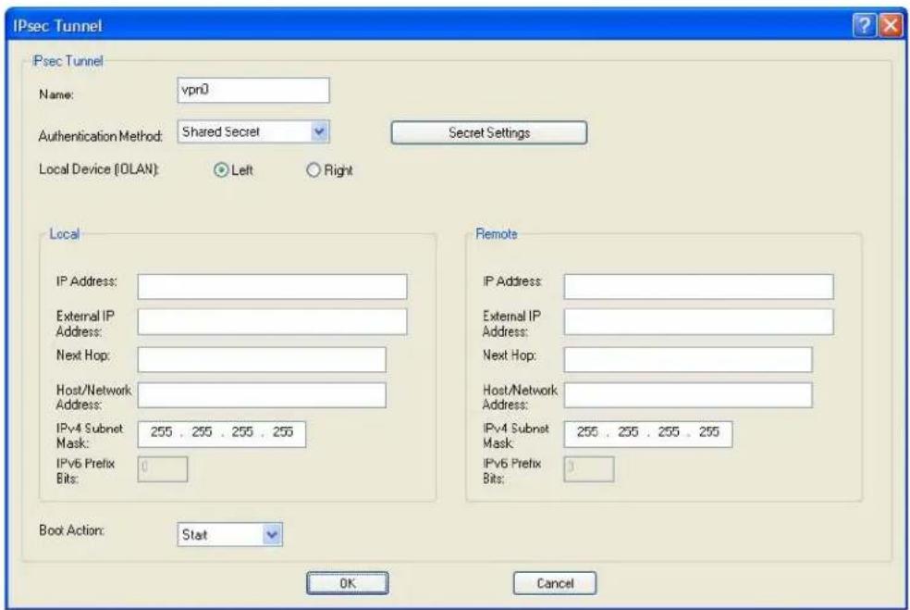
Task: Click the 'Remote' group heading
Action: pos(497,233)
